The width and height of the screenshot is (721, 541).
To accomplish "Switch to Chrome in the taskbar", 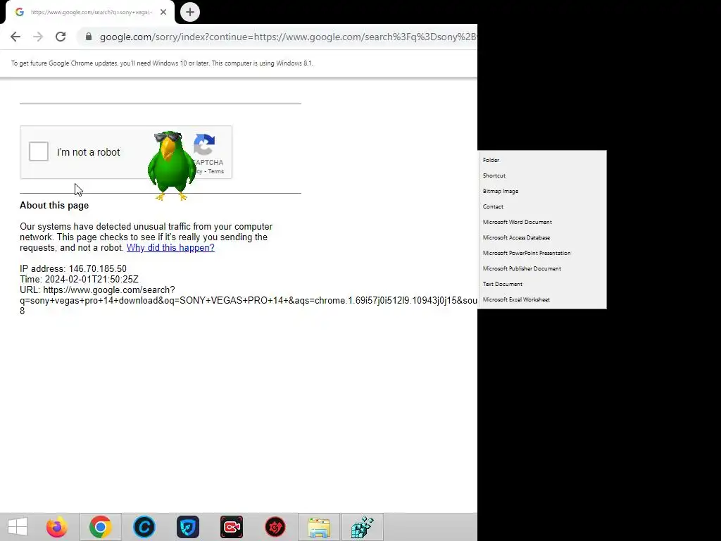I will 101,527.
